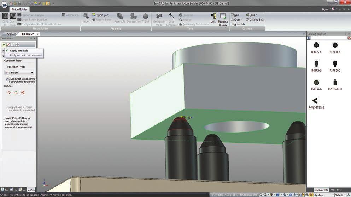Open Configuration For Build Instructions
Viewport: 351px width, 197px height.
point(39,24)
